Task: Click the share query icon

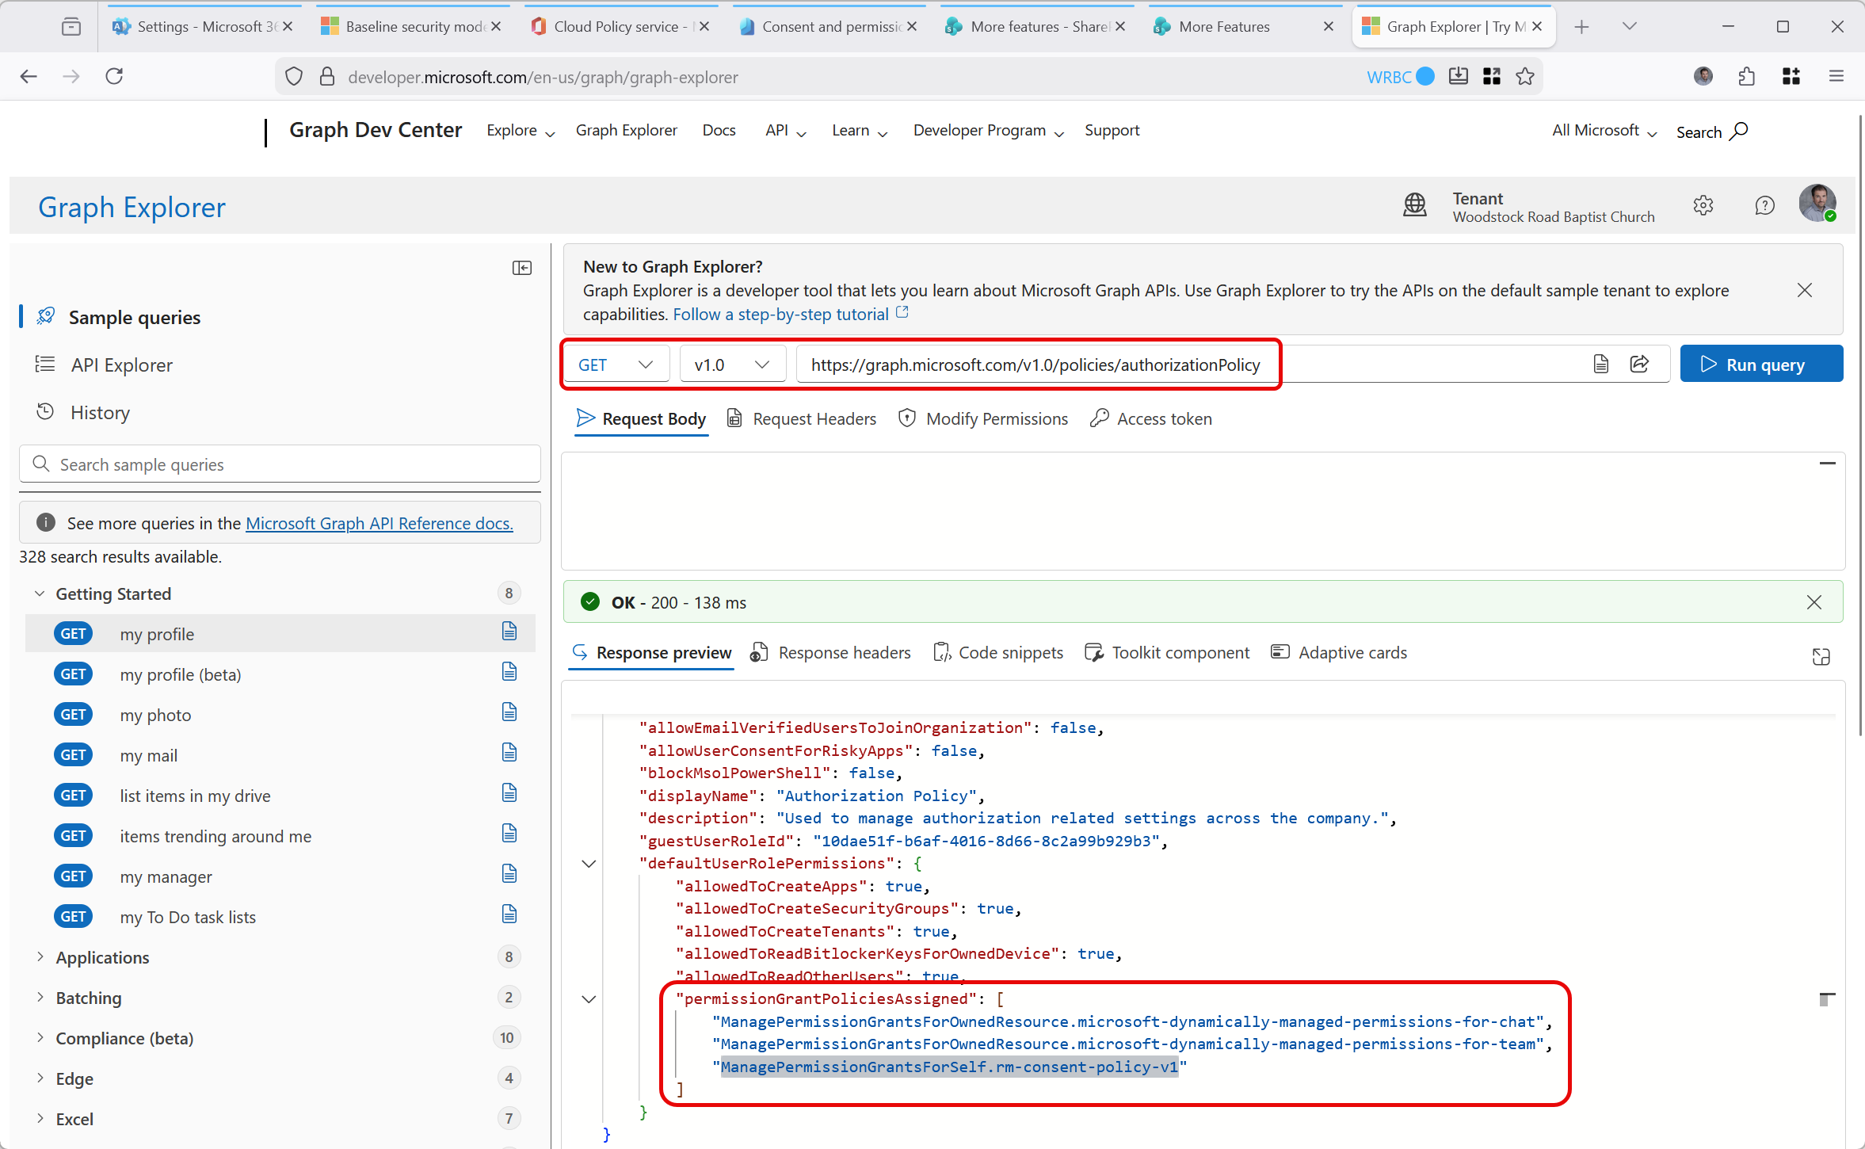Action: tap(1639, 364)
